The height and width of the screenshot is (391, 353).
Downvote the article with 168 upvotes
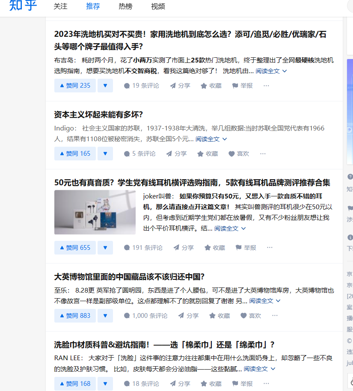click(105, 384)
